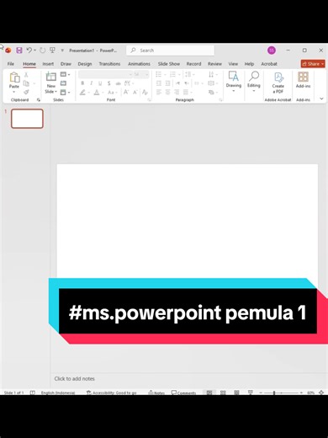Click the Save icon in title bar
This screenshot has width=328, height=438.
19,51
